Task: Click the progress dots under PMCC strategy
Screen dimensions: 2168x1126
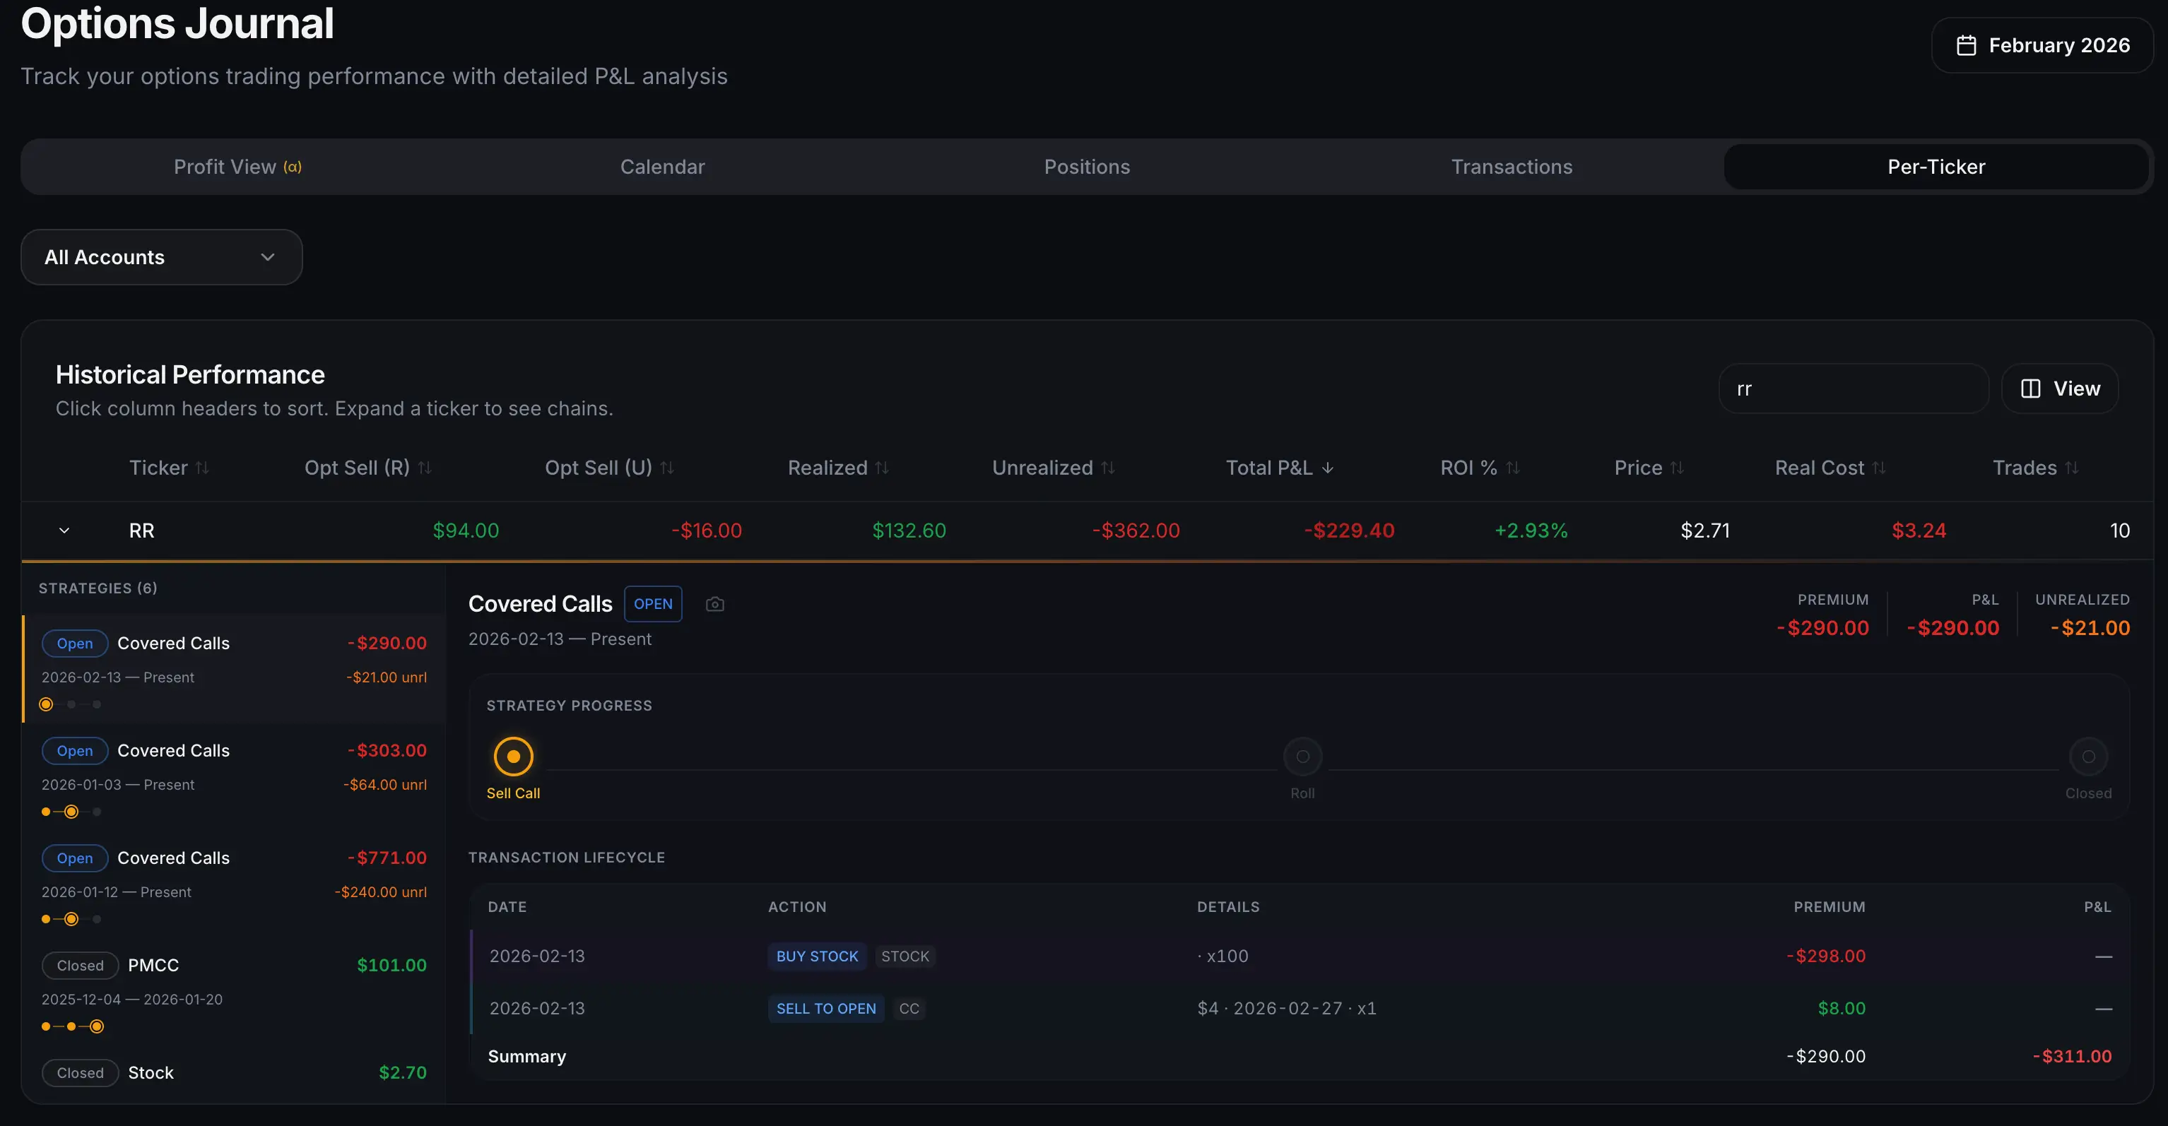Action: [71, 1026]
